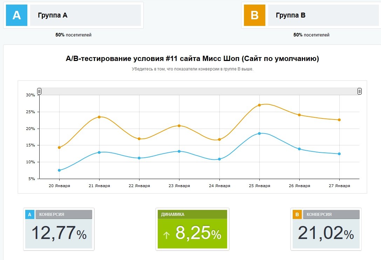Image resolution: width=381 pixels, height=260 pixels.
Task: Click the 25 Января axis label
Action: pyautogui.click(x=259, y=186)
